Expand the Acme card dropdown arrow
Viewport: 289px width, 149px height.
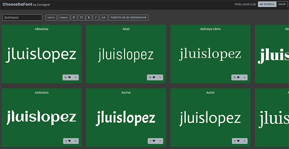coord(160,141)
